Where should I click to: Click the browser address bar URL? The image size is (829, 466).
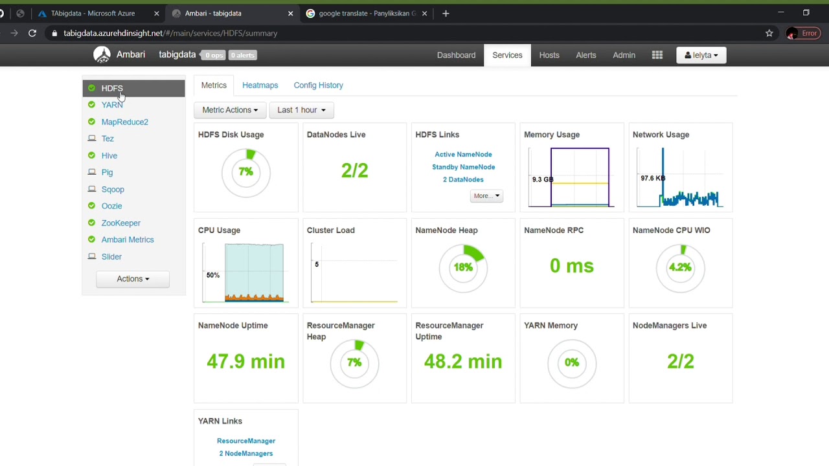[x=170, y=33]
